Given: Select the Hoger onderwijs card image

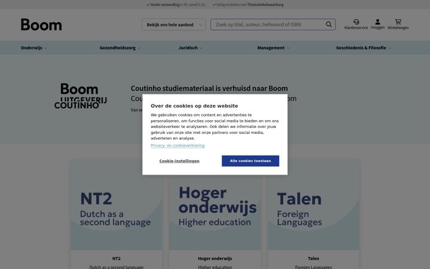Looking at the screenshot, I should [215, 205].
